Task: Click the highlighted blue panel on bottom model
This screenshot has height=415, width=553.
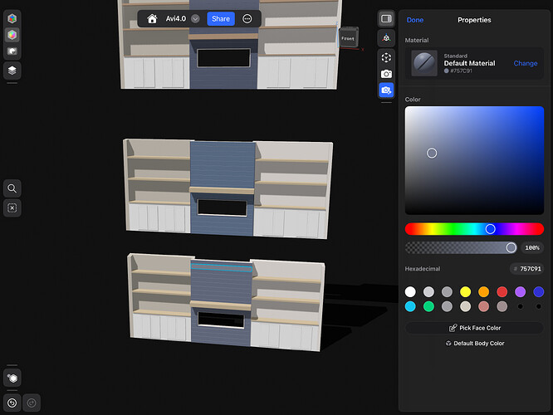Action: [x=222, y=267]
